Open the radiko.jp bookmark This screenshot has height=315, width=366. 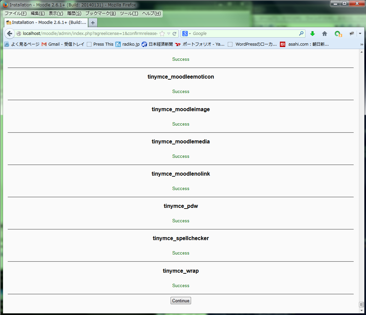pyautogui.click(x=127, y=44)
